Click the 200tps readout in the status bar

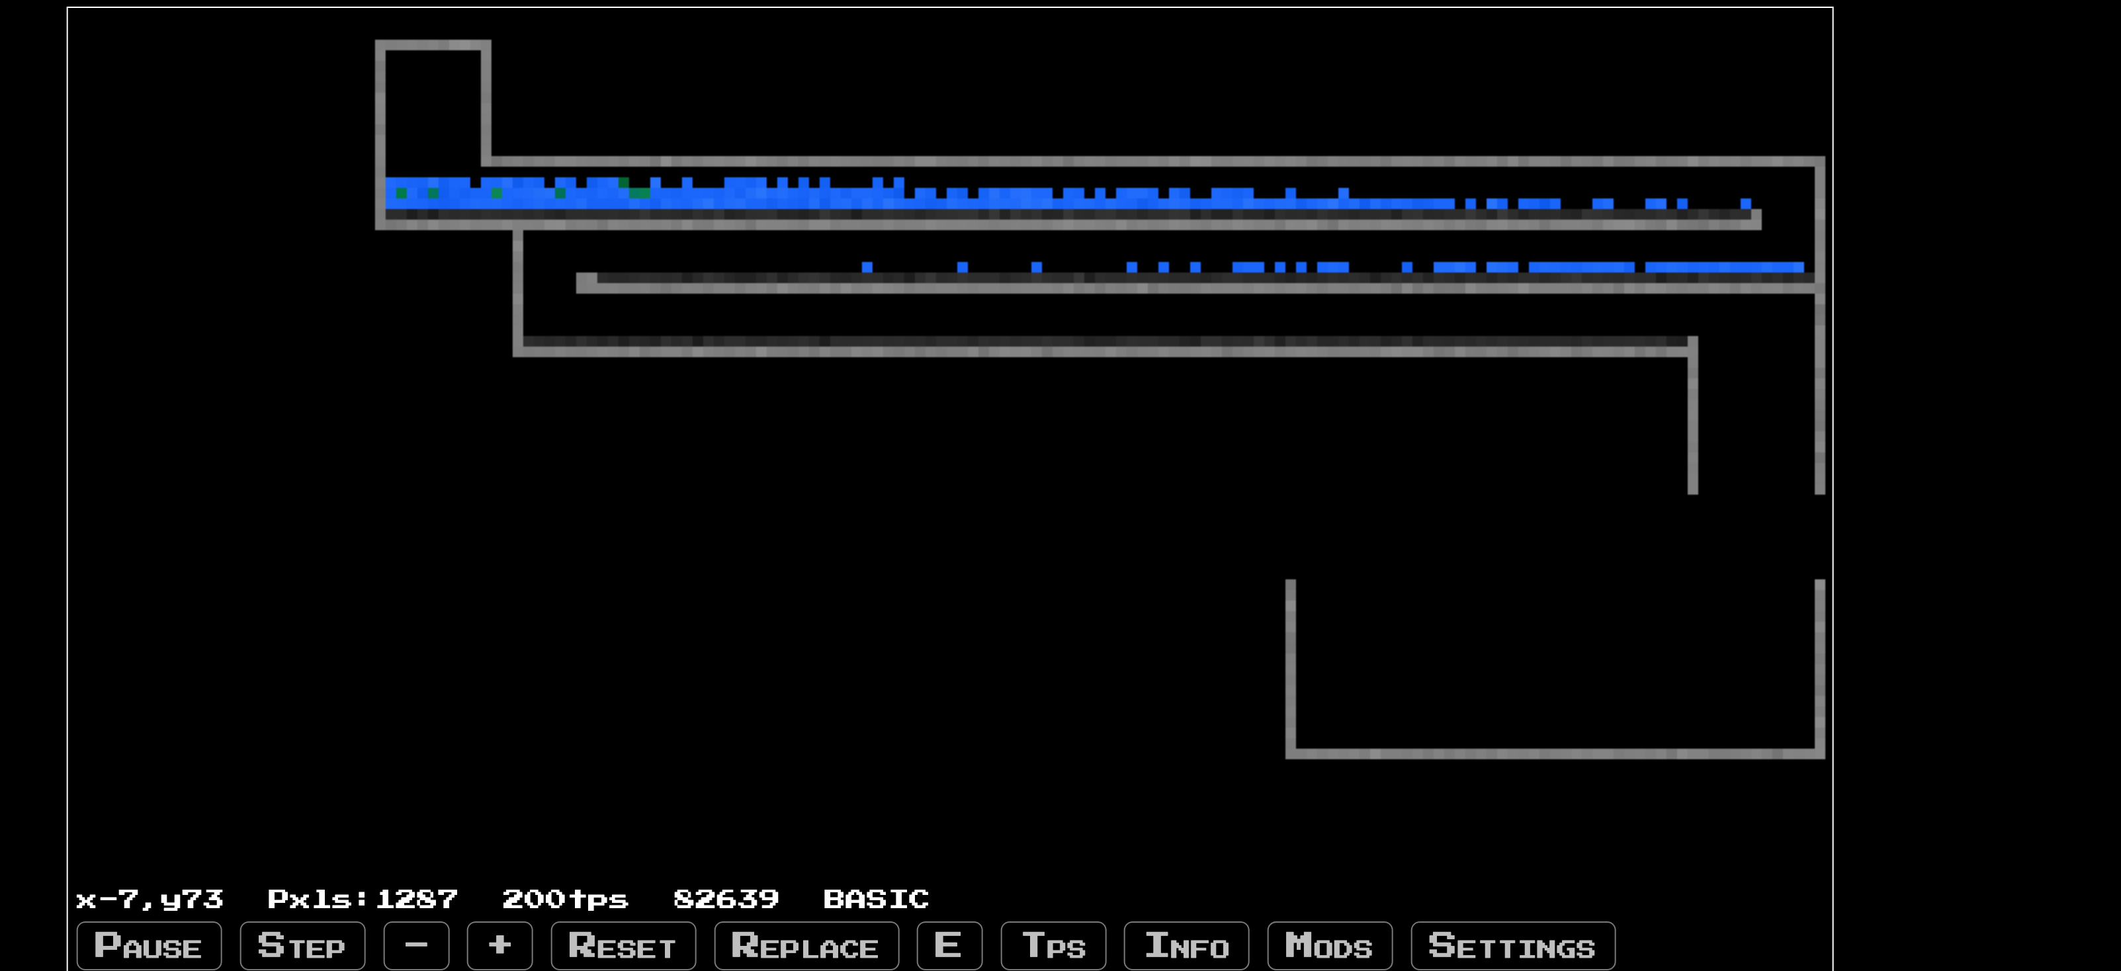(x=565, y=900)
